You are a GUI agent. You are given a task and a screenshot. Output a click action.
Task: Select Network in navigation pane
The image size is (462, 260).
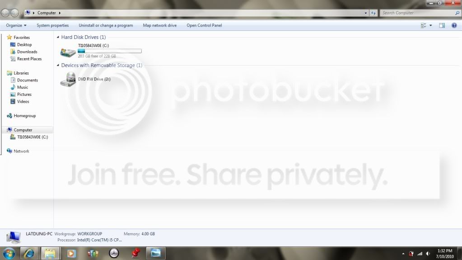pyautogui.click(x=21, y=151)
